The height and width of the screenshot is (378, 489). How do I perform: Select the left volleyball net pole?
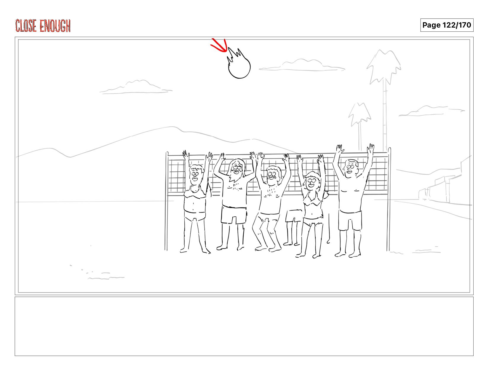[x=167, y=201]
